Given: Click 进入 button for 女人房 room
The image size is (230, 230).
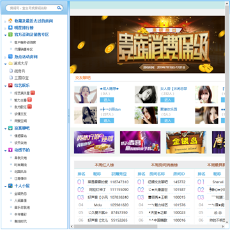Looking at the screenshot, I should point(167,100).
